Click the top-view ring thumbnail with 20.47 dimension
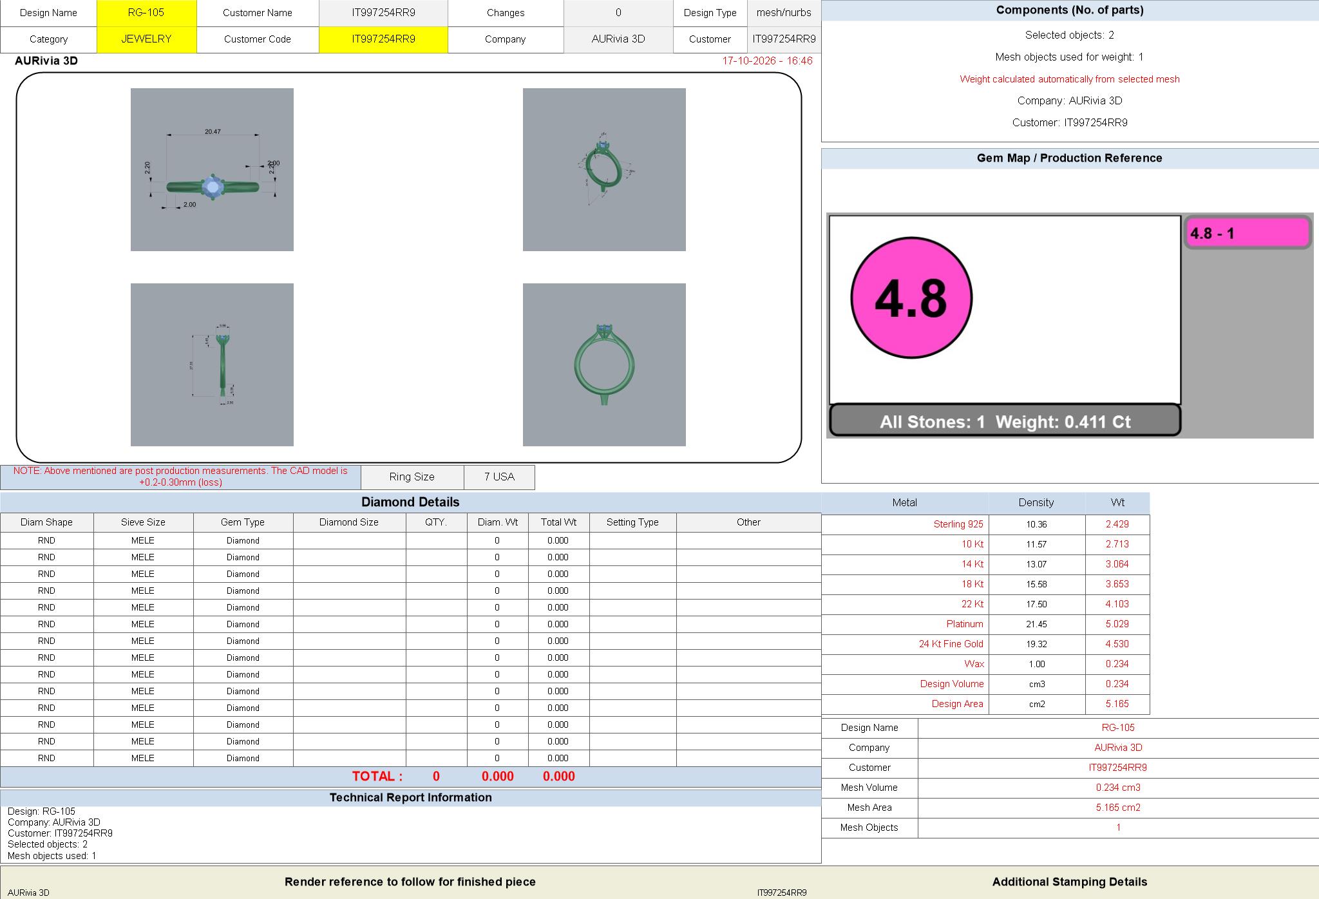This screenshot has width=1319, height=899. (212, 169)
